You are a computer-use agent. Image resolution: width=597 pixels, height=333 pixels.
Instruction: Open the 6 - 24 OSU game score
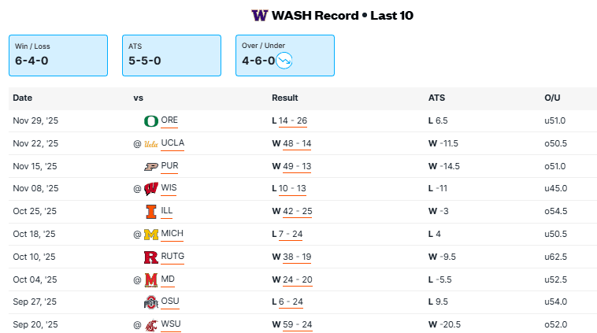tap(292, 303)
